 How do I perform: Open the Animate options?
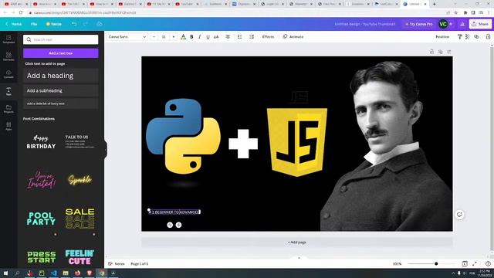(x=293, y=37)
